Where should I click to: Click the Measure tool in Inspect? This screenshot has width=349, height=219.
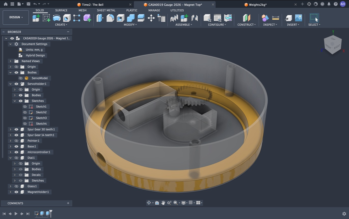[275, 18]
